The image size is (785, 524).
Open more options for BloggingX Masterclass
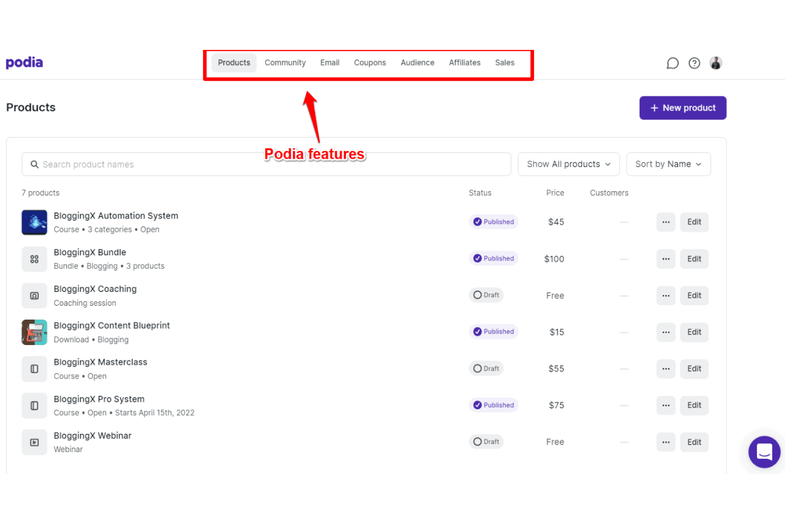tap(666, 368)
